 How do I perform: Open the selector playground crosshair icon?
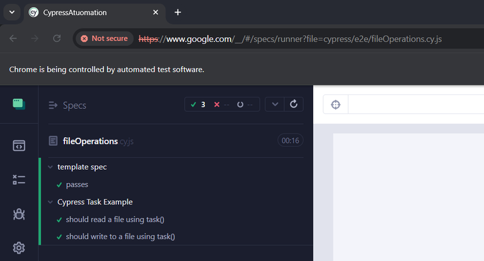point(335,104)
